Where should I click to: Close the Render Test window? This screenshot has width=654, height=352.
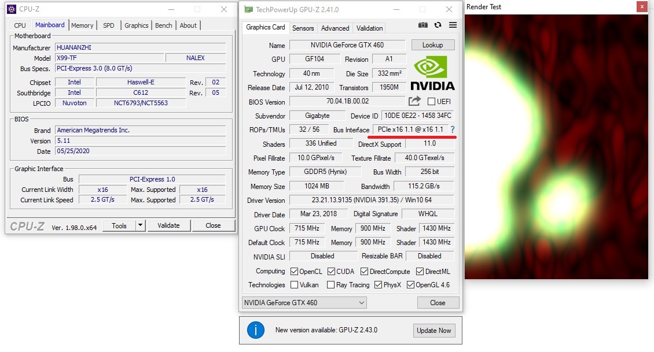point(642,7)
